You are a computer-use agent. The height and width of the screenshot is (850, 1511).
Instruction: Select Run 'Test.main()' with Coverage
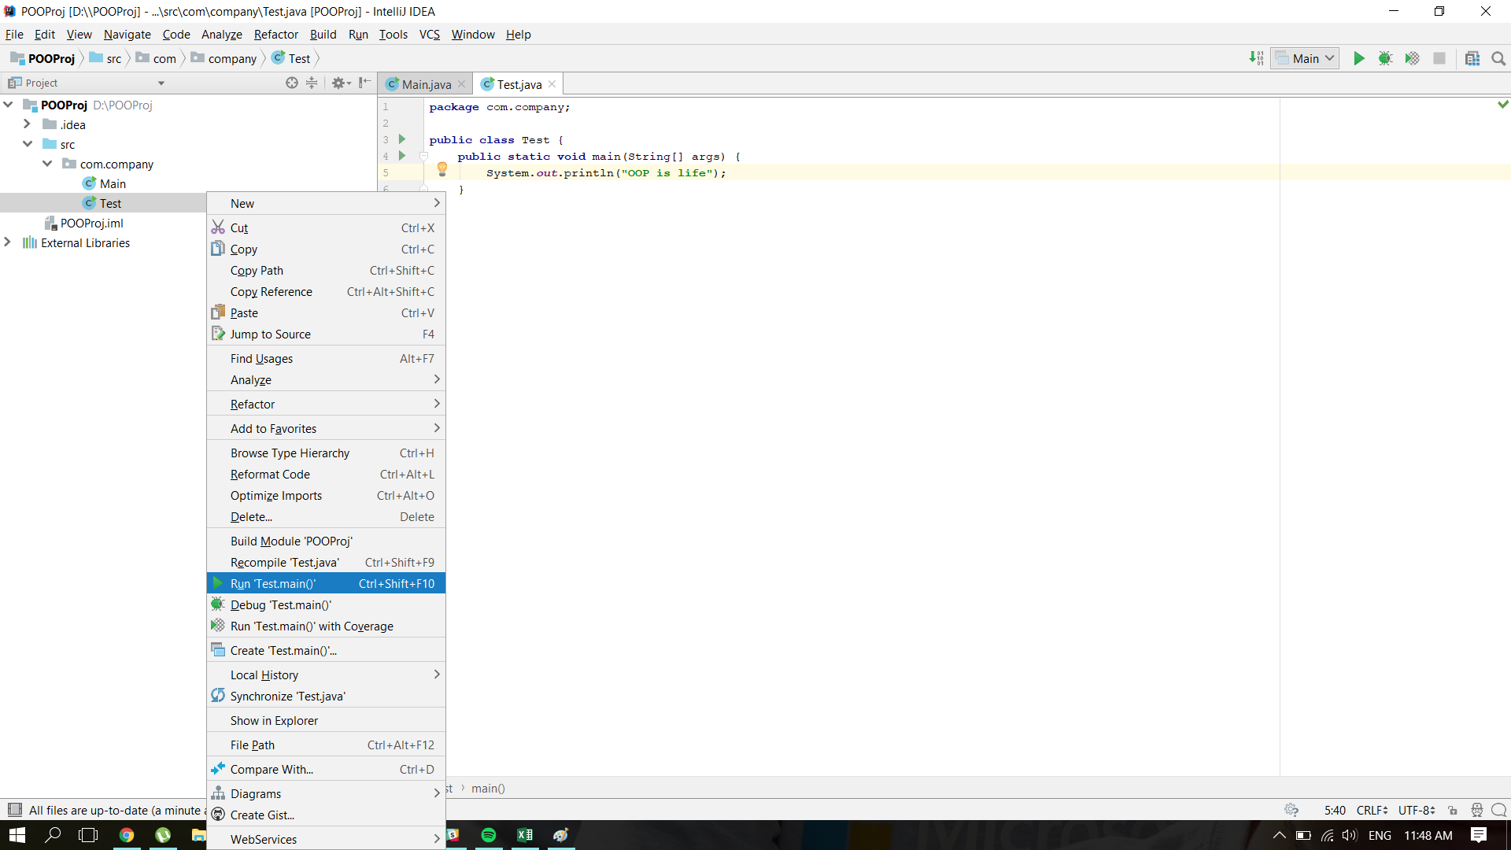[x=326, y=626]
